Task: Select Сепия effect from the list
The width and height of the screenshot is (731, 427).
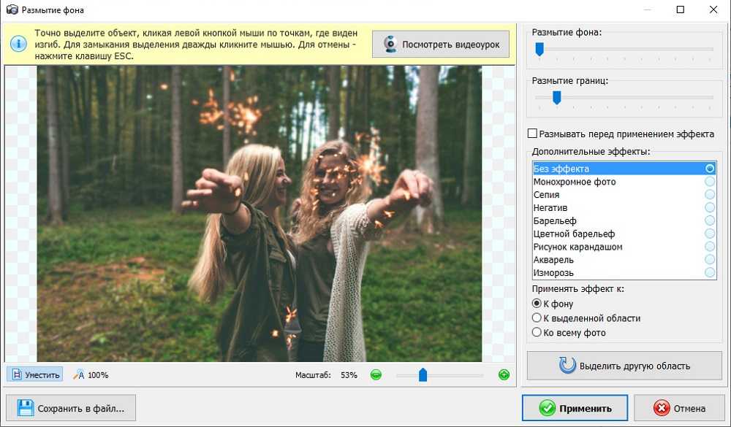Action: [547, 195]
